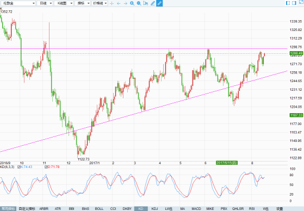This screenshot has width=304, height=211.
Task: Click the 1258.18 price axis label
Action: click(296, 72)
